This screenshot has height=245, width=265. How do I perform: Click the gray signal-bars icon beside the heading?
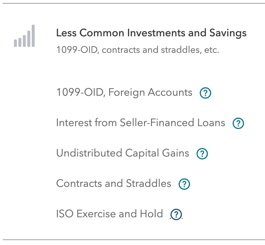pyautogui.click(x=24, y=36)
